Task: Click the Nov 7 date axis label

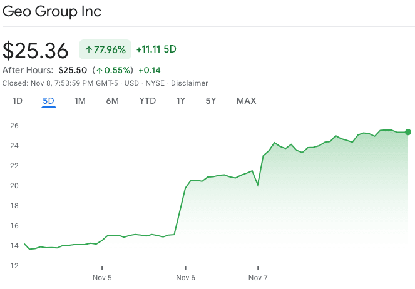Action: [x=258, y=277]
